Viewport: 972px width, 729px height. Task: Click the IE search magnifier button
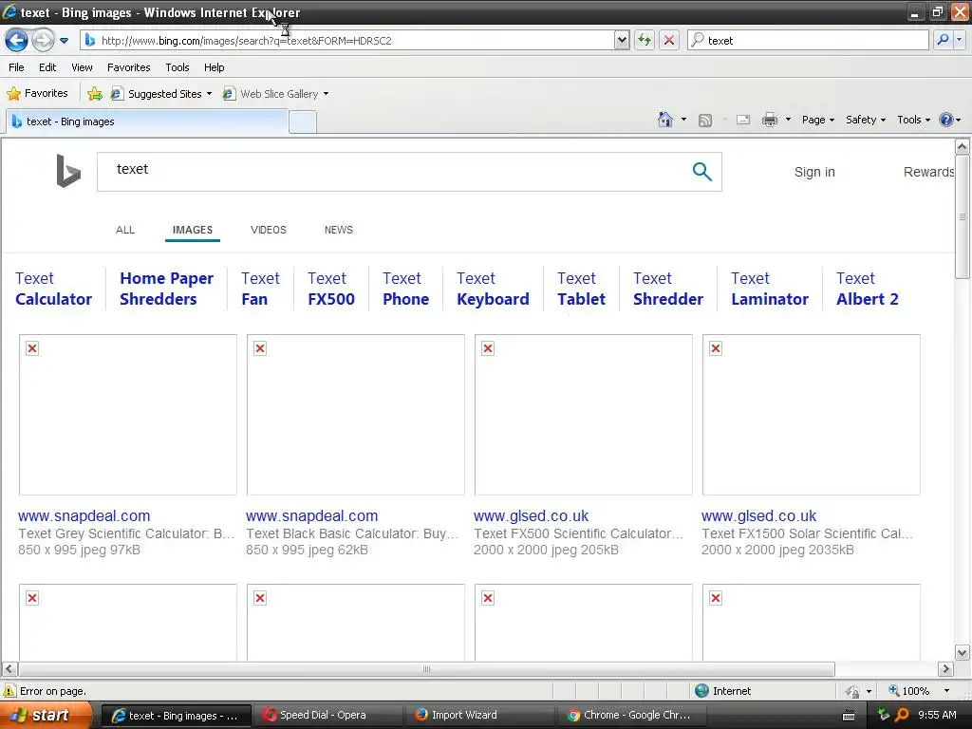(x=943, y=40)
